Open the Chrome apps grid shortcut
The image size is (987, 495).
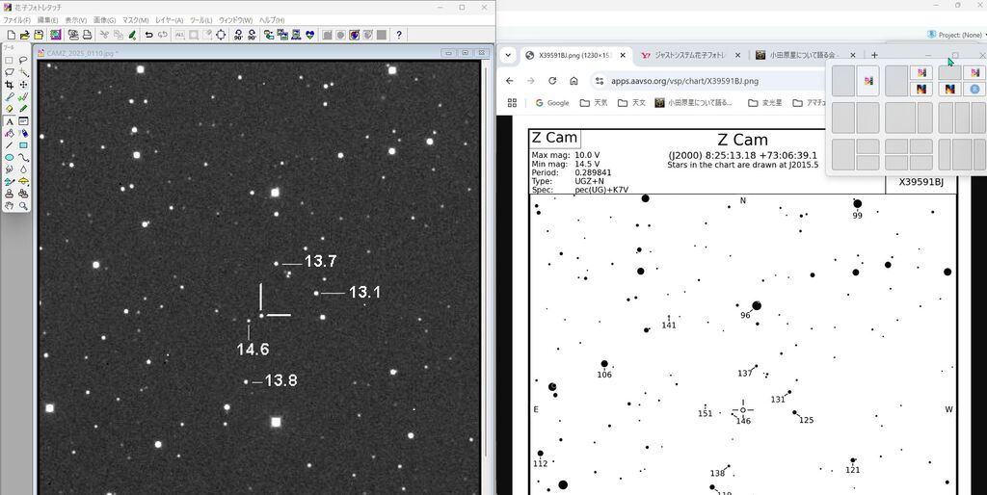click(x=512, y=102)
